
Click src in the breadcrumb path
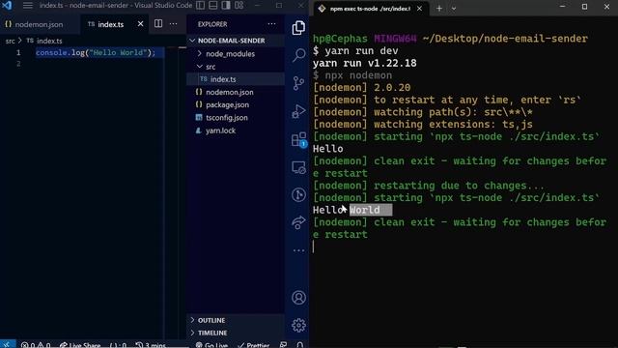pos(11,41)
